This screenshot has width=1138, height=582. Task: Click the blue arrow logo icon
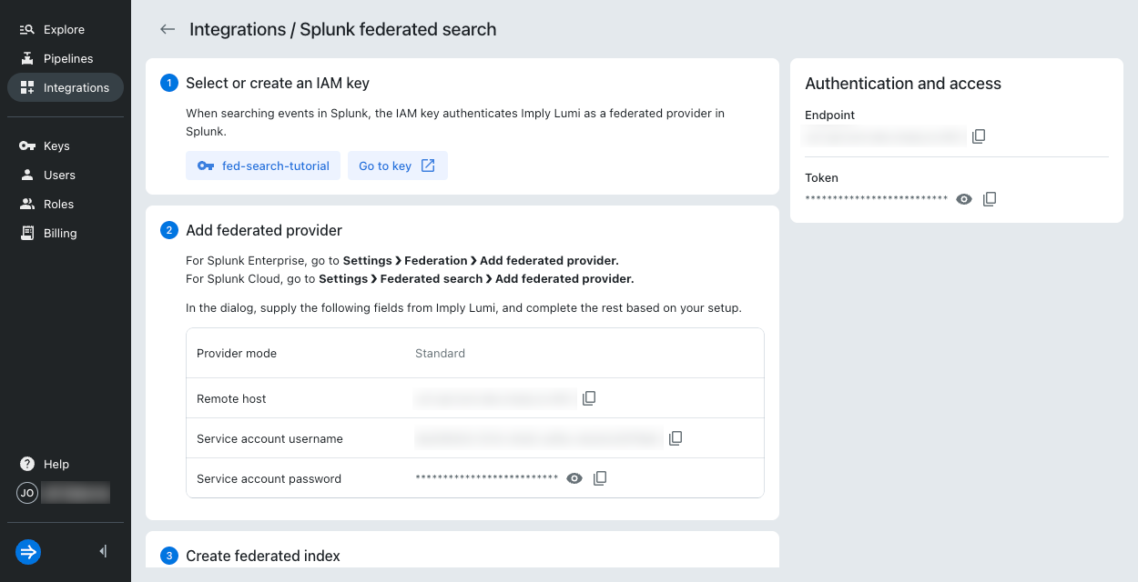(28, 551)
